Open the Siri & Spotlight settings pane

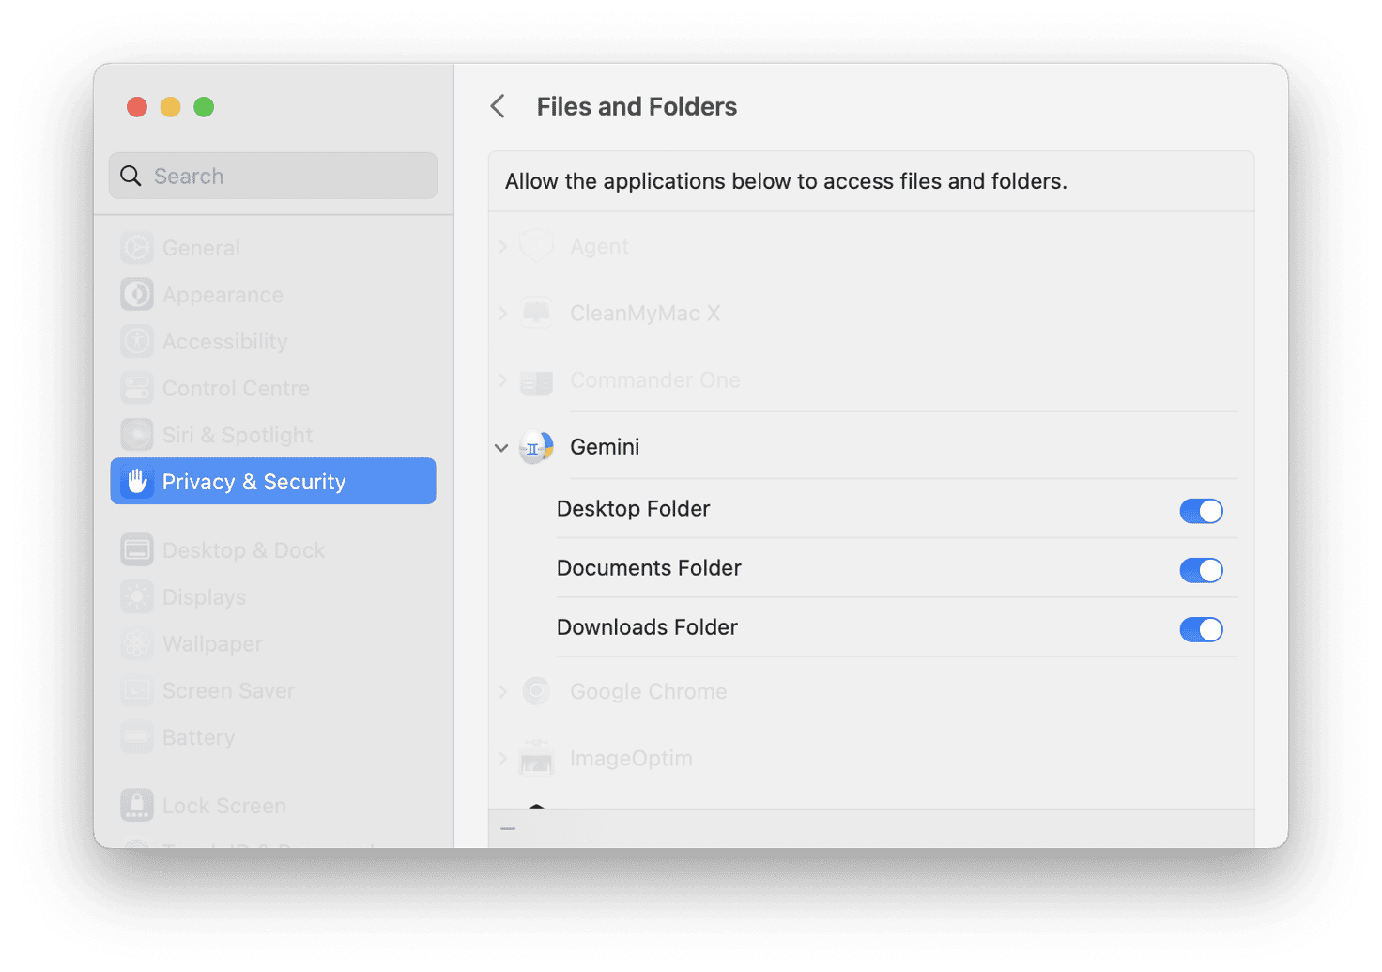[273, 435]
